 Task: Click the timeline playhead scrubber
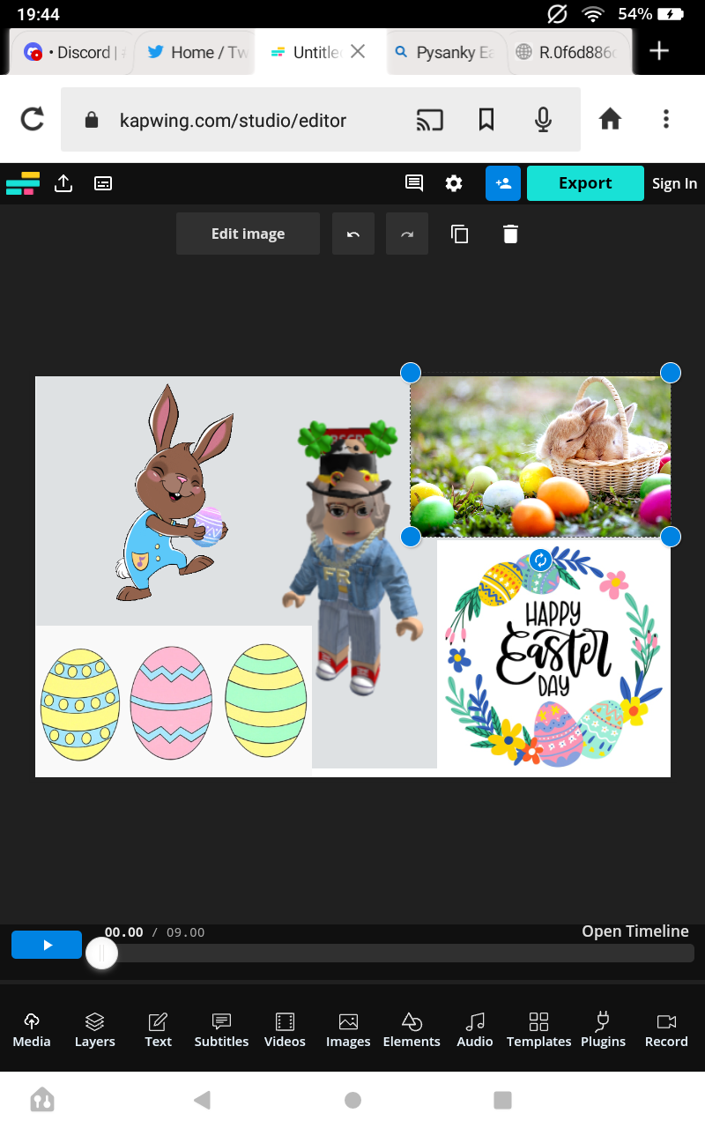[x=101, y=953]
